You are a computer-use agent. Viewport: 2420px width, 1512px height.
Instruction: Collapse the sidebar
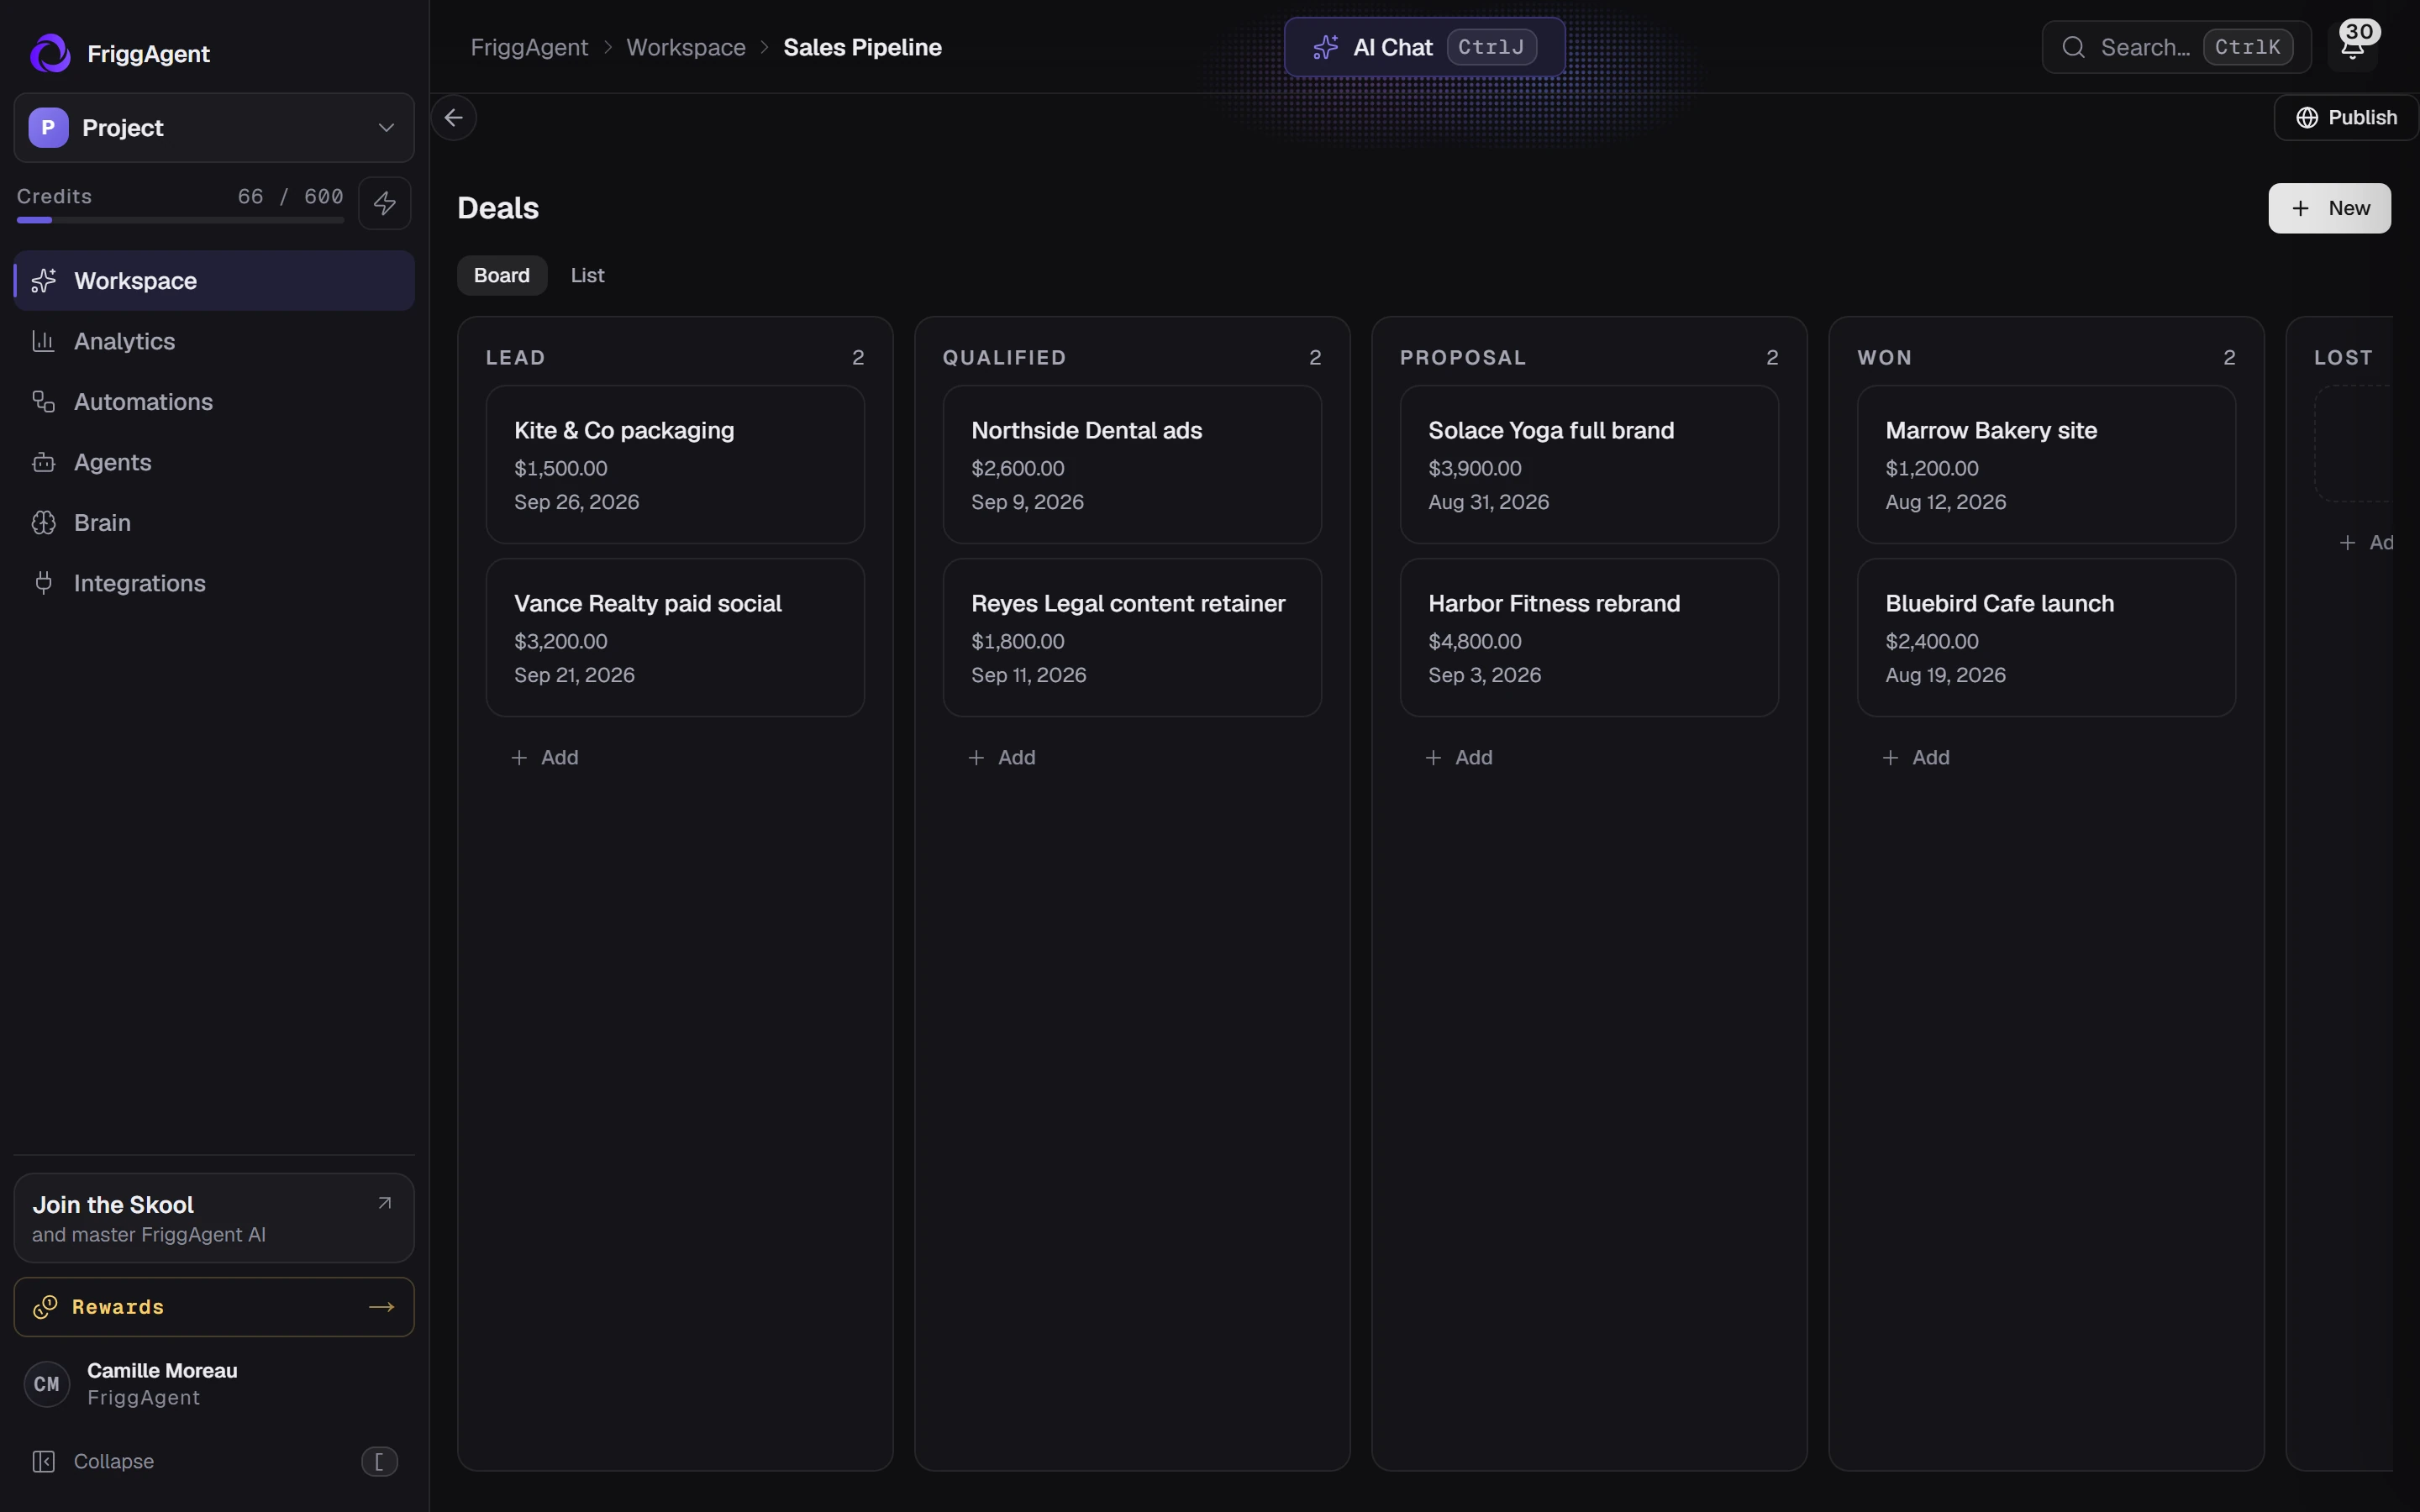(x=214, y=1462)
